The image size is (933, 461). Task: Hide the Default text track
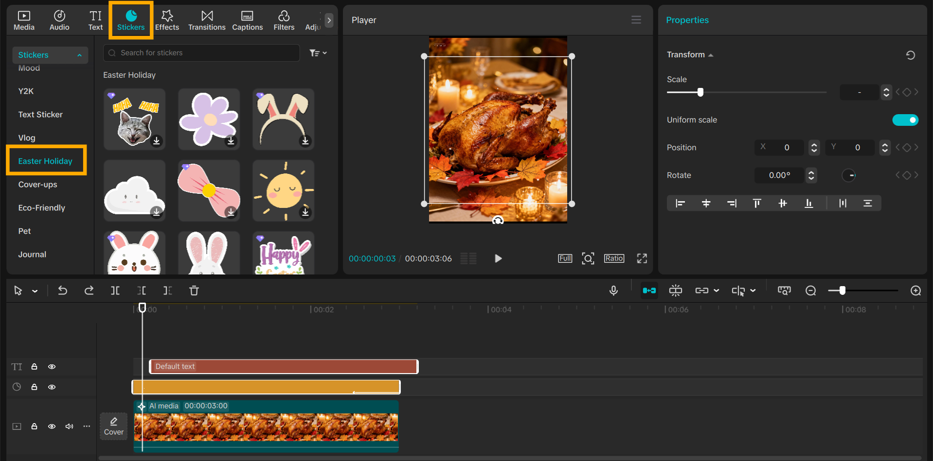[52, 367]
